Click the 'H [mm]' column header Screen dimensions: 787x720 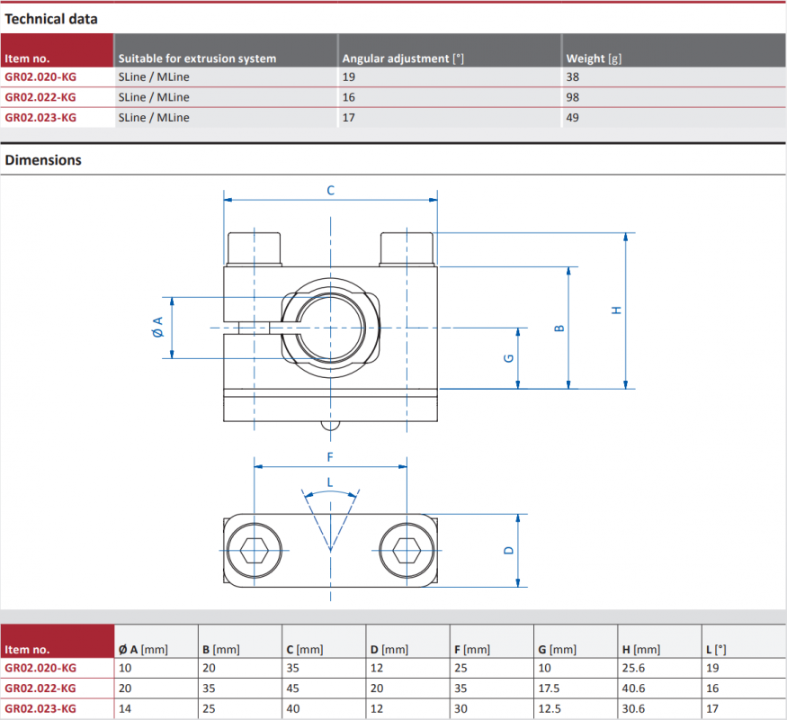point(641,649)
